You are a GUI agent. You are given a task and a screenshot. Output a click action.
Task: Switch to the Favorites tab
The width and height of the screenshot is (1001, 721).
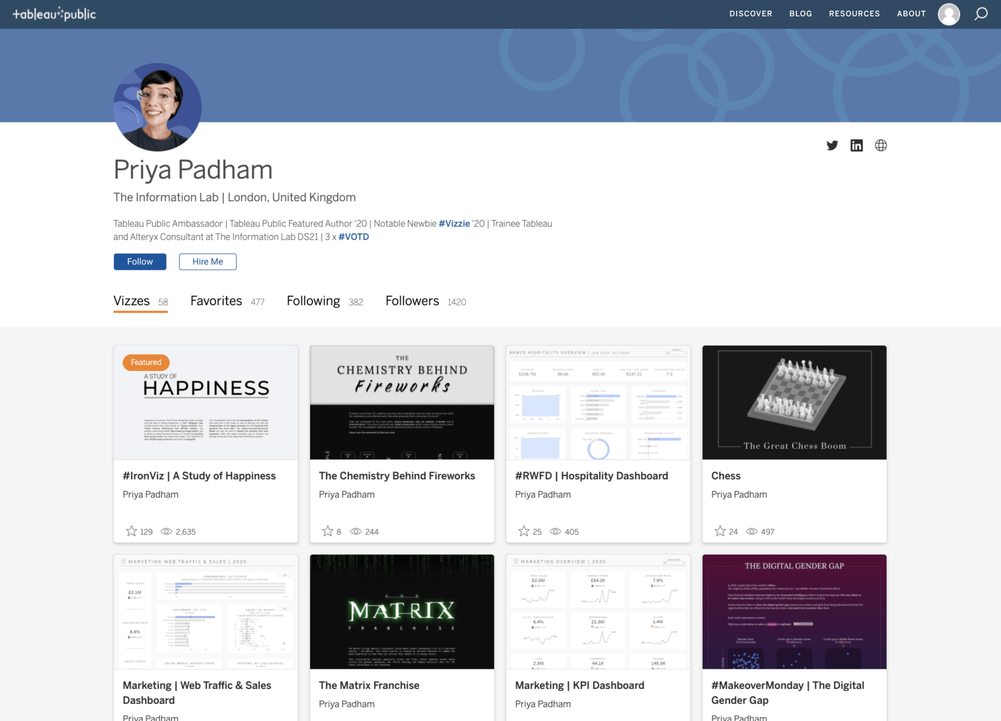point(216,301)
